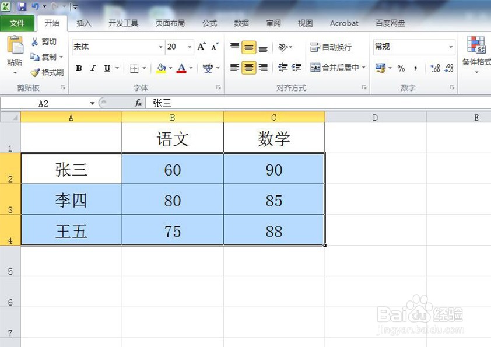Screen dimensions: 491x347
Task: Click in the formula bar showing 张三
Action: (318, 103)
